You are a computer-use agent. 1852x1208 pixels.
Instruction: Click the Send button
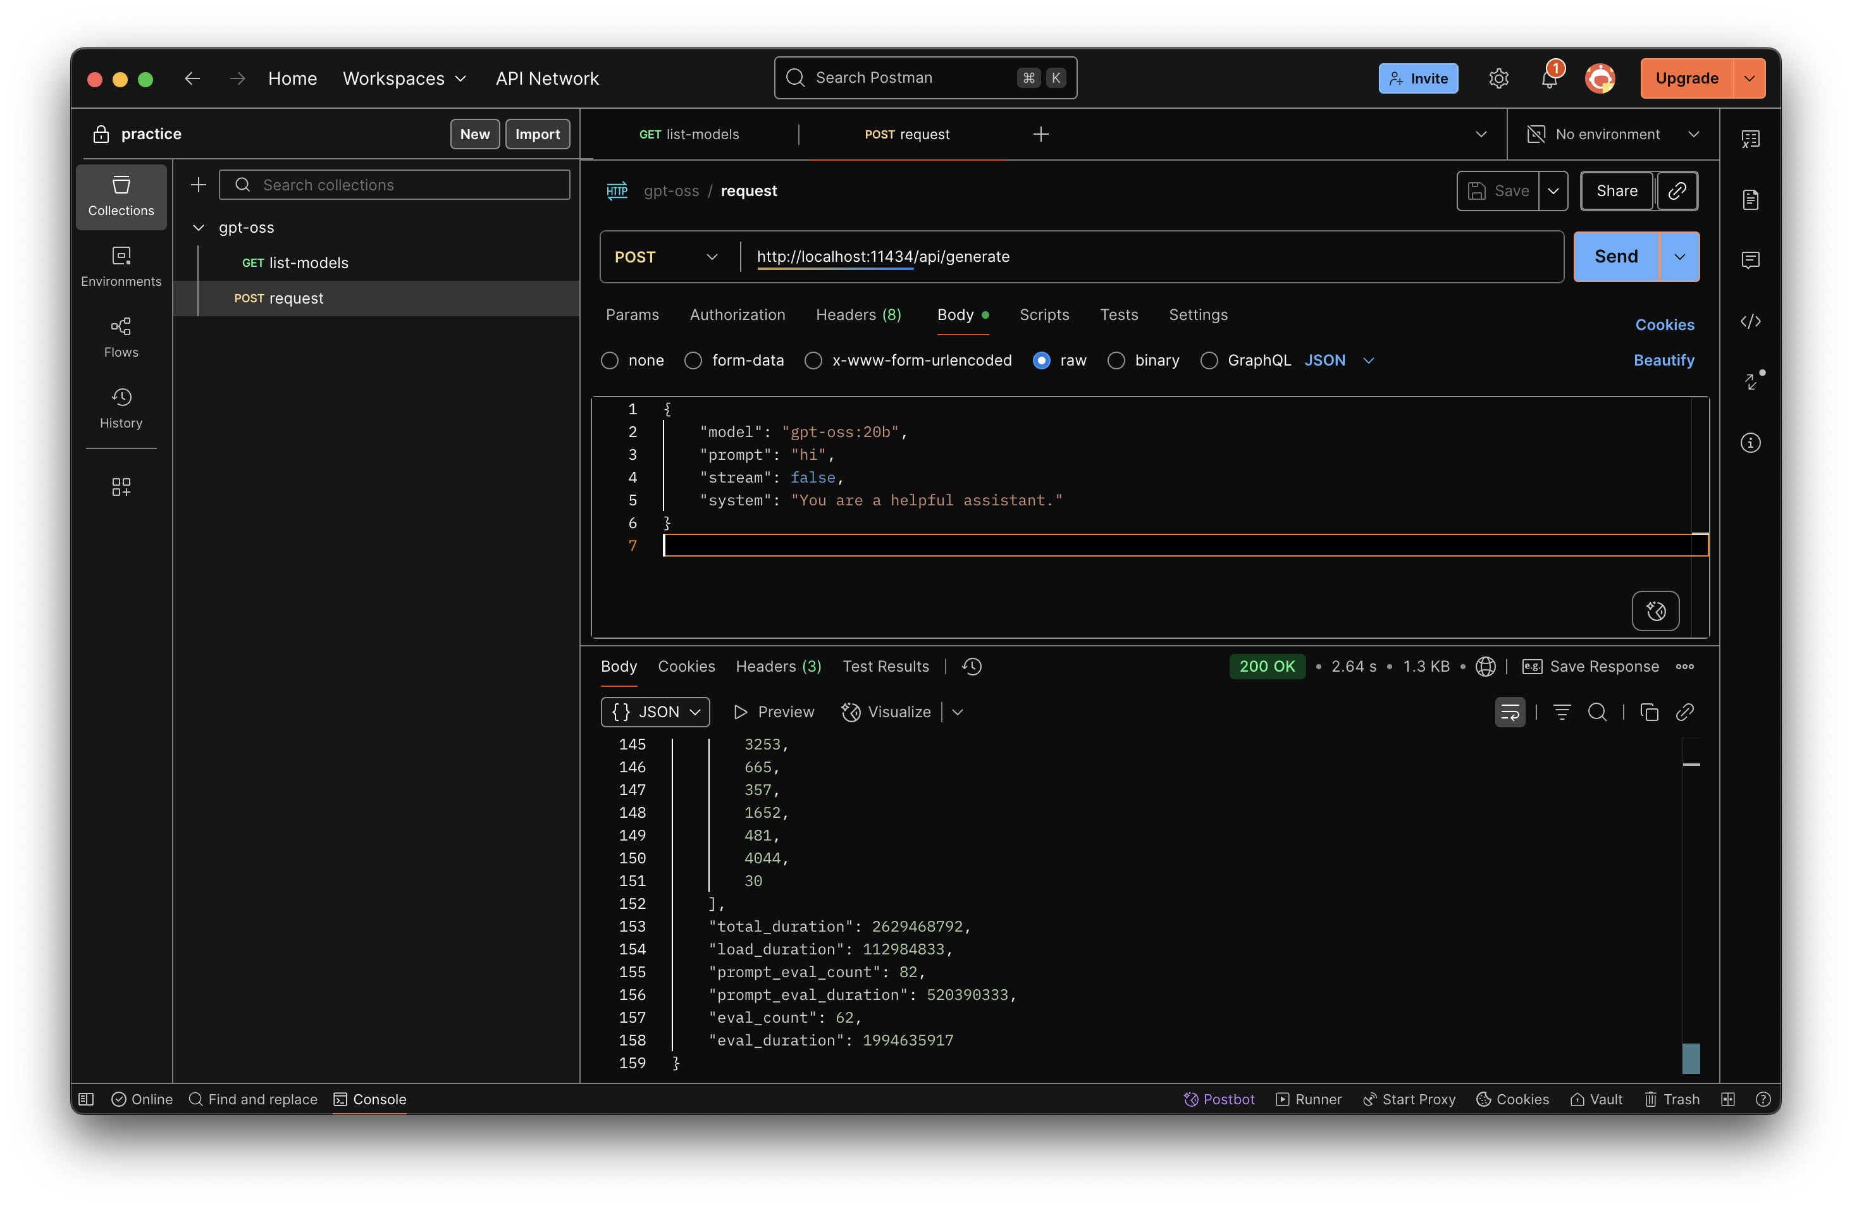[x=1615, y=257]
